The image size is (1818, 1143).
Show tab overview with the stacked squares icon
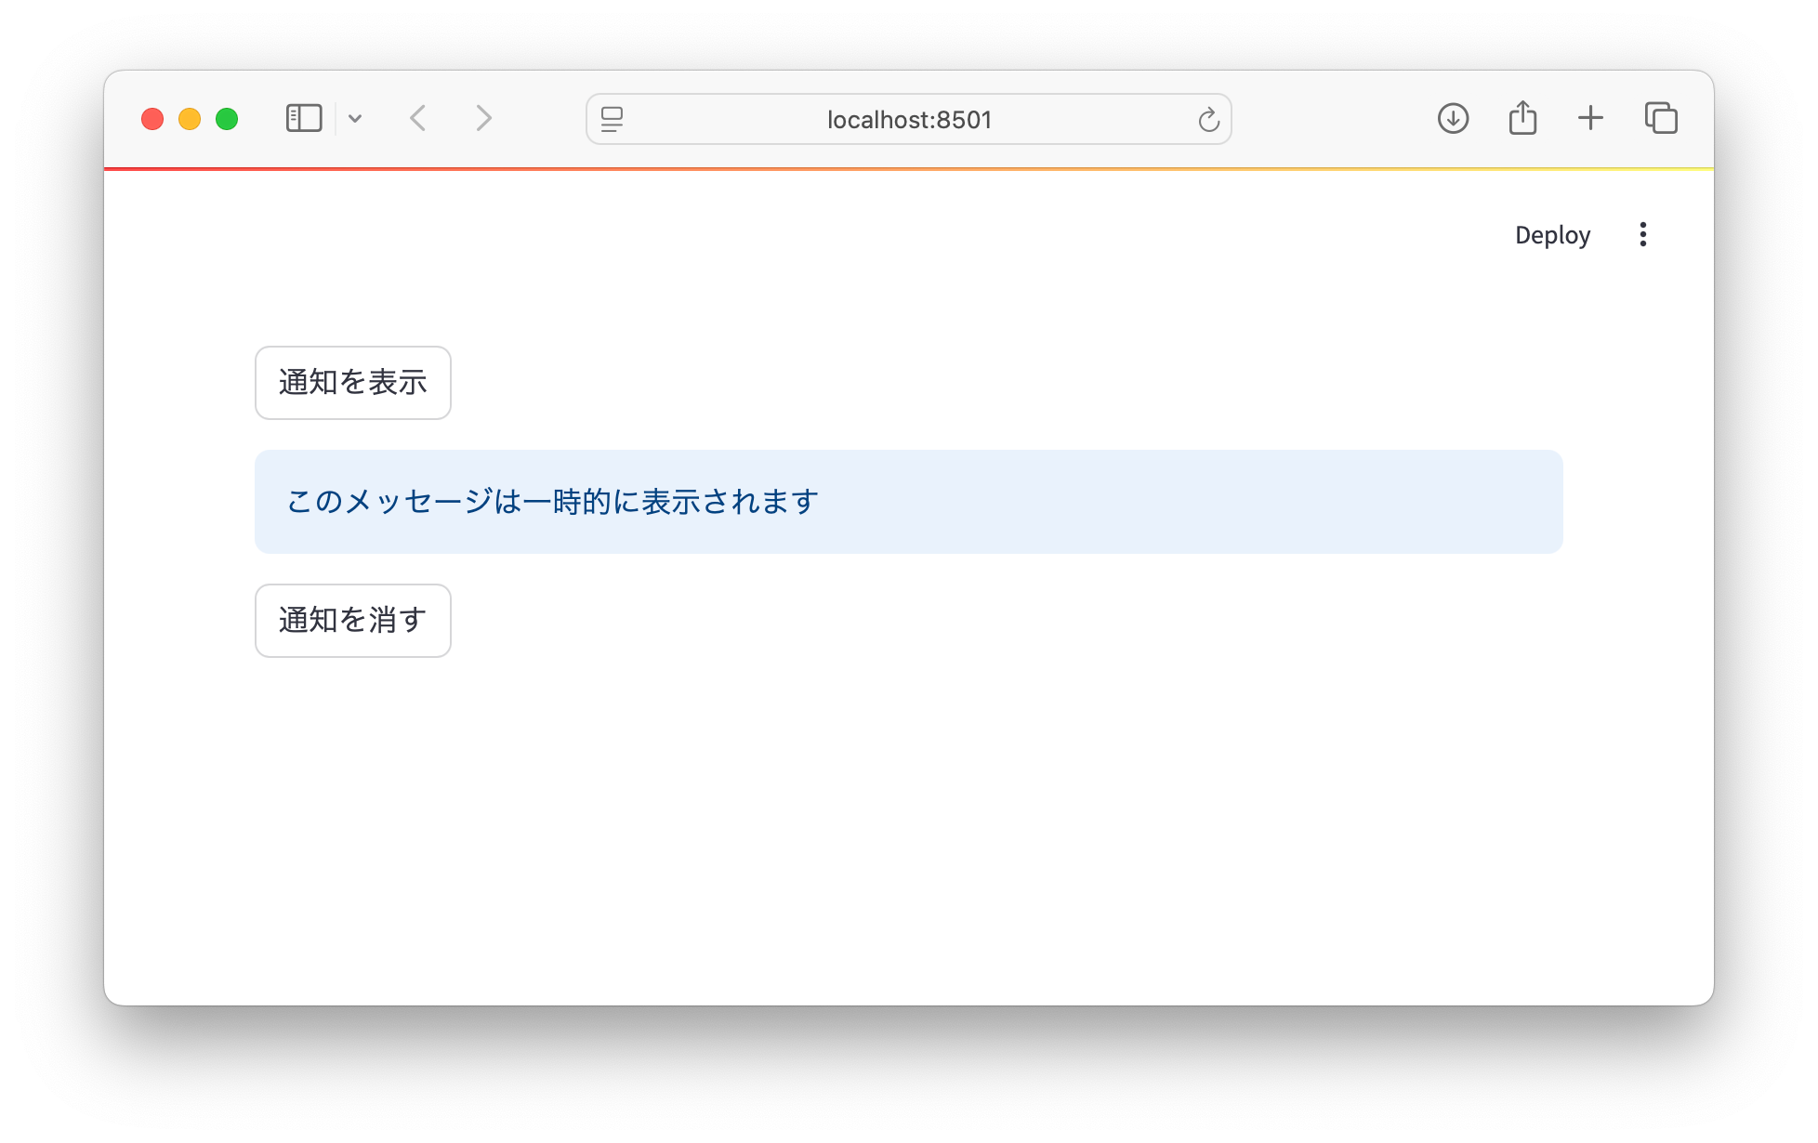click(x=1660, y=118)
